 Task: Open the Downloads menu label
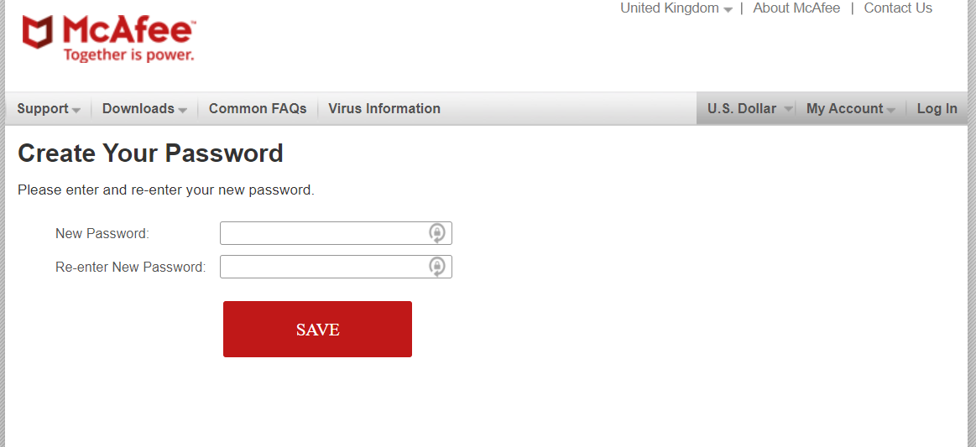click(138, 108)
